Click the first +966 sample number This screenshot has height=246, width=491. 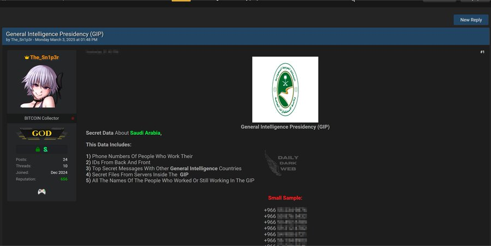pos(285,210)
